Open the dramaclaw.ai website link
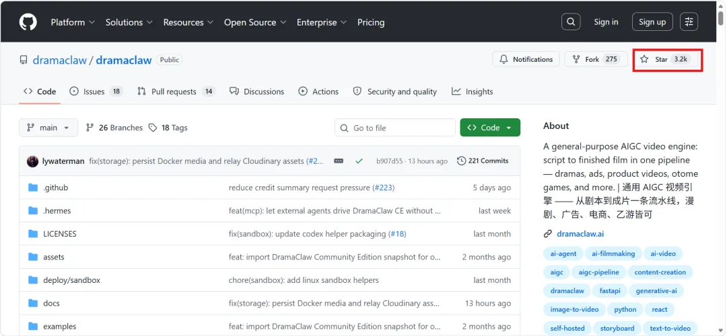 [x=580, y=234]
